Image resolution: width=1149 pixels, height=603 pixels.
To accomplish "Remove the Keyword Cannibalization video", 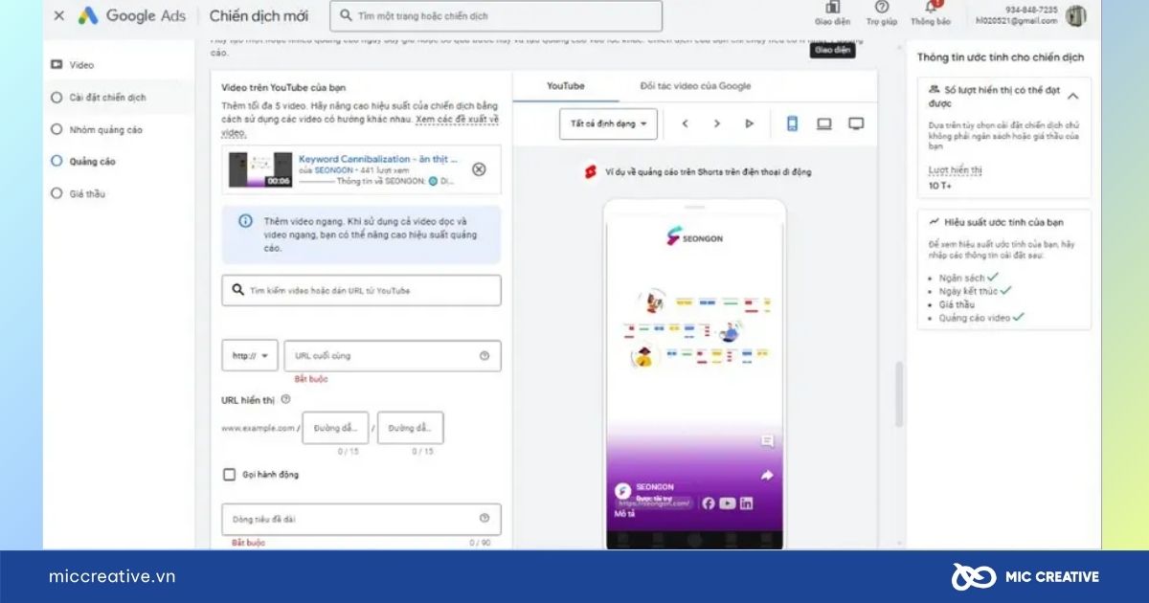I will (x=478, y=170).
